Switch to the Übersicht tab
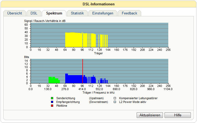Viewport: 197px width, 123px height. click(x=14, y=13)
